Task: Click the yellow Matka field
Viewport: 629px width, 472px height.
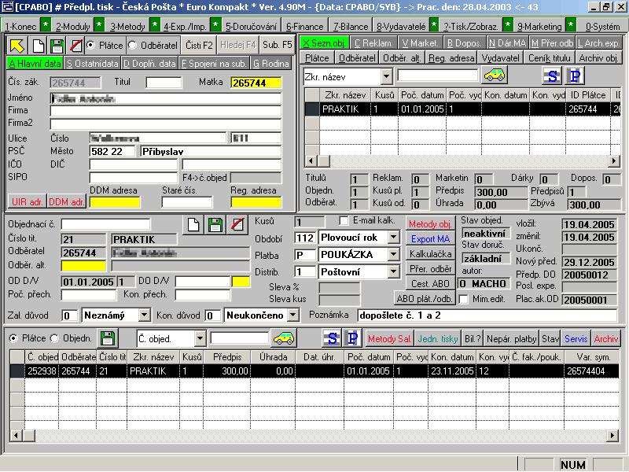Action: pos(256,82)
